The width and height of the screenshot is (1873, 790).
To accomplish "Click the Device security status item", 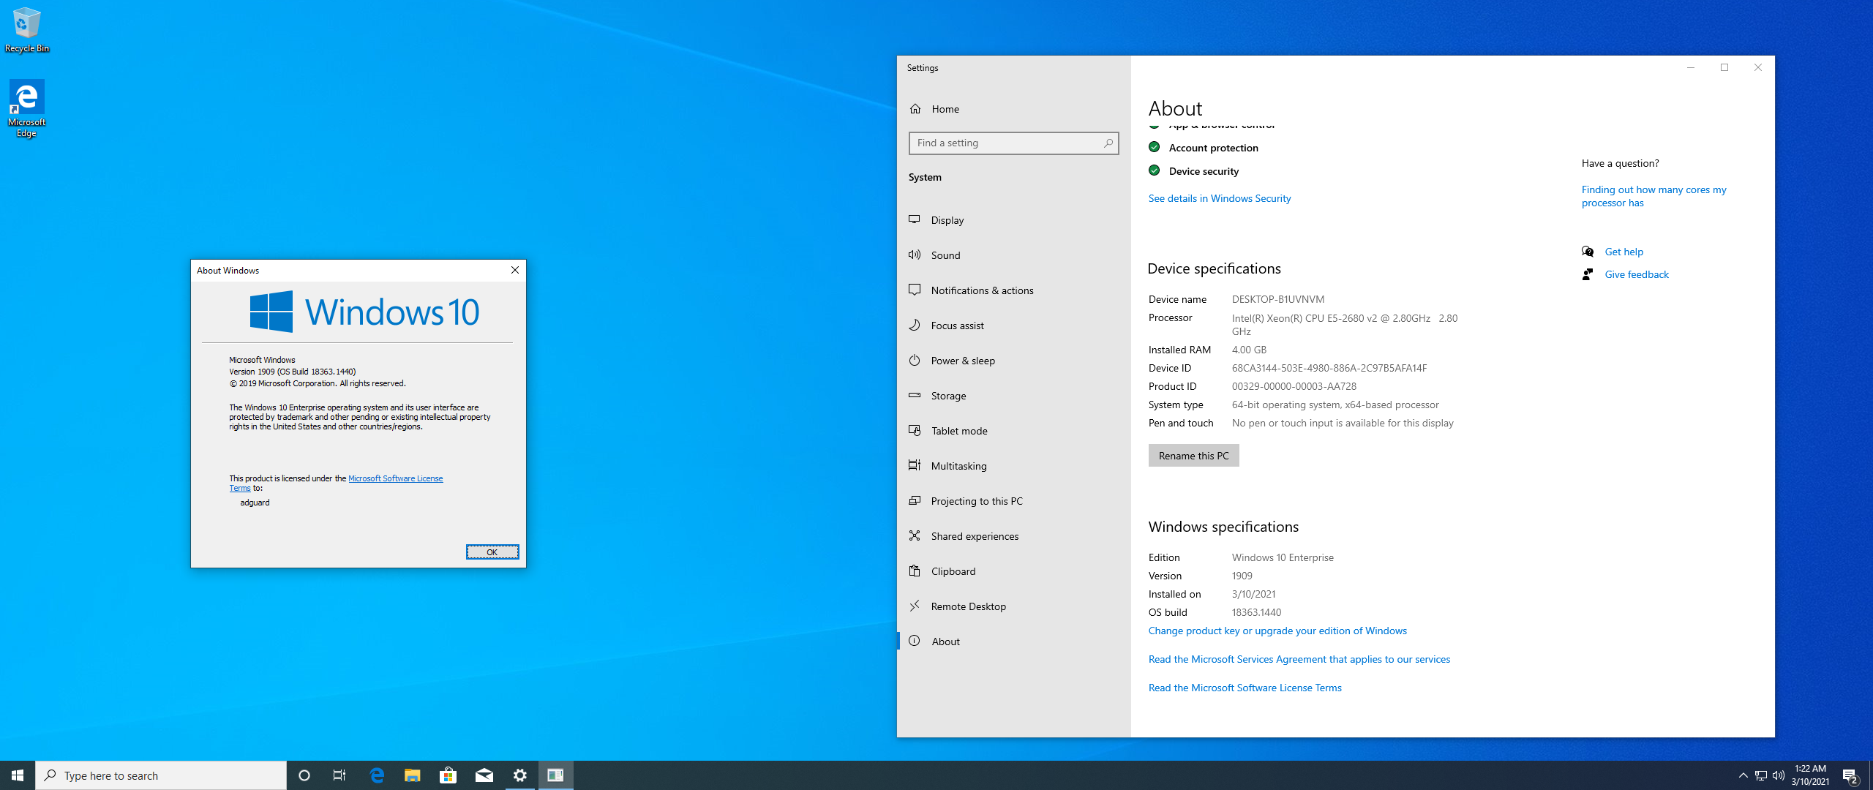I will point(1194,171).
